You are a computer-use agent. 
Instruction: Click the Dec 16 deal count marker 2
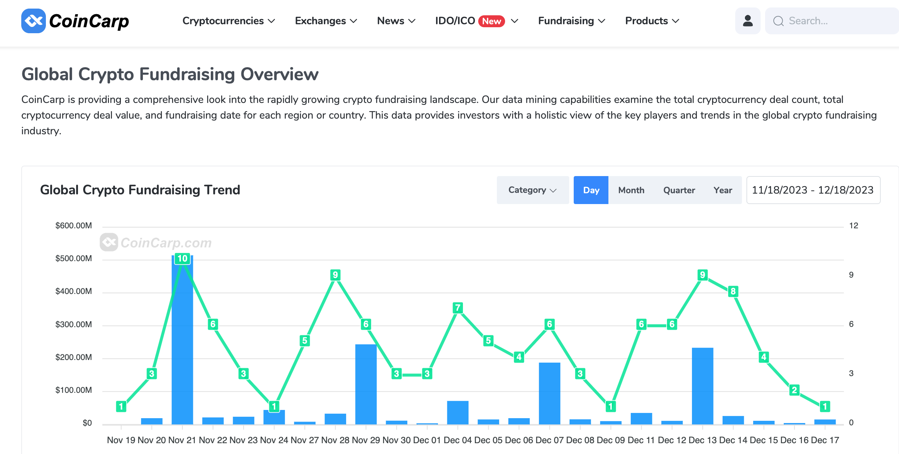click(x=794, y=390)
